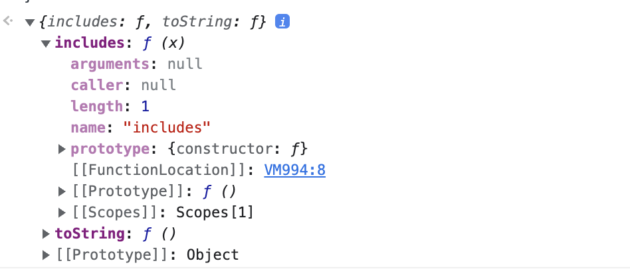Open the VM994:8 function location link
630x269 pixels.
pos(294,170)
